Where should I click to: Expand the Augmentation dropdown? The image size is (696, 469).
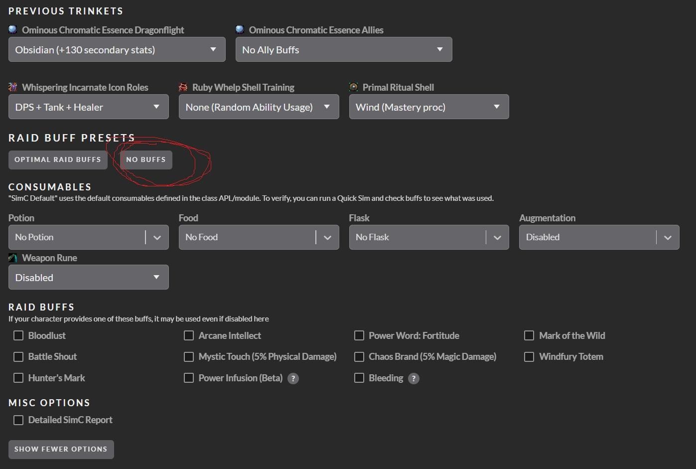coord(599,237)
